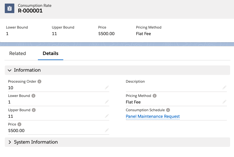Edit Price field via pencil icon
The width and height of the screenshot is (234, 157).
[x=107, y=130]
